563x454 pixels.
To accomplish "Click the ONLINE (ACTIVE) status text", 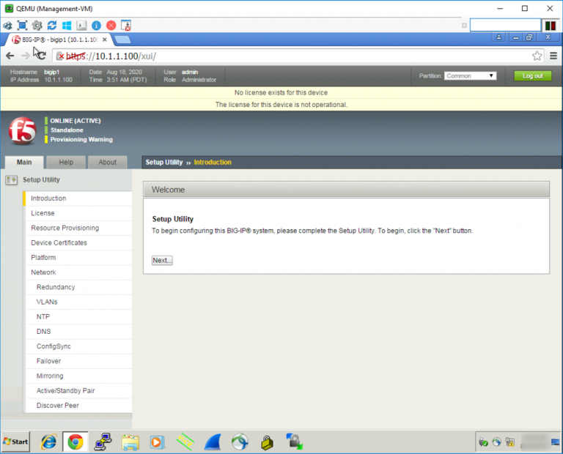I will click(76, 121).
